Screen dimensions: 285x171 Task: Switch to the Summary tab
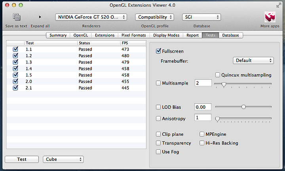58,35
